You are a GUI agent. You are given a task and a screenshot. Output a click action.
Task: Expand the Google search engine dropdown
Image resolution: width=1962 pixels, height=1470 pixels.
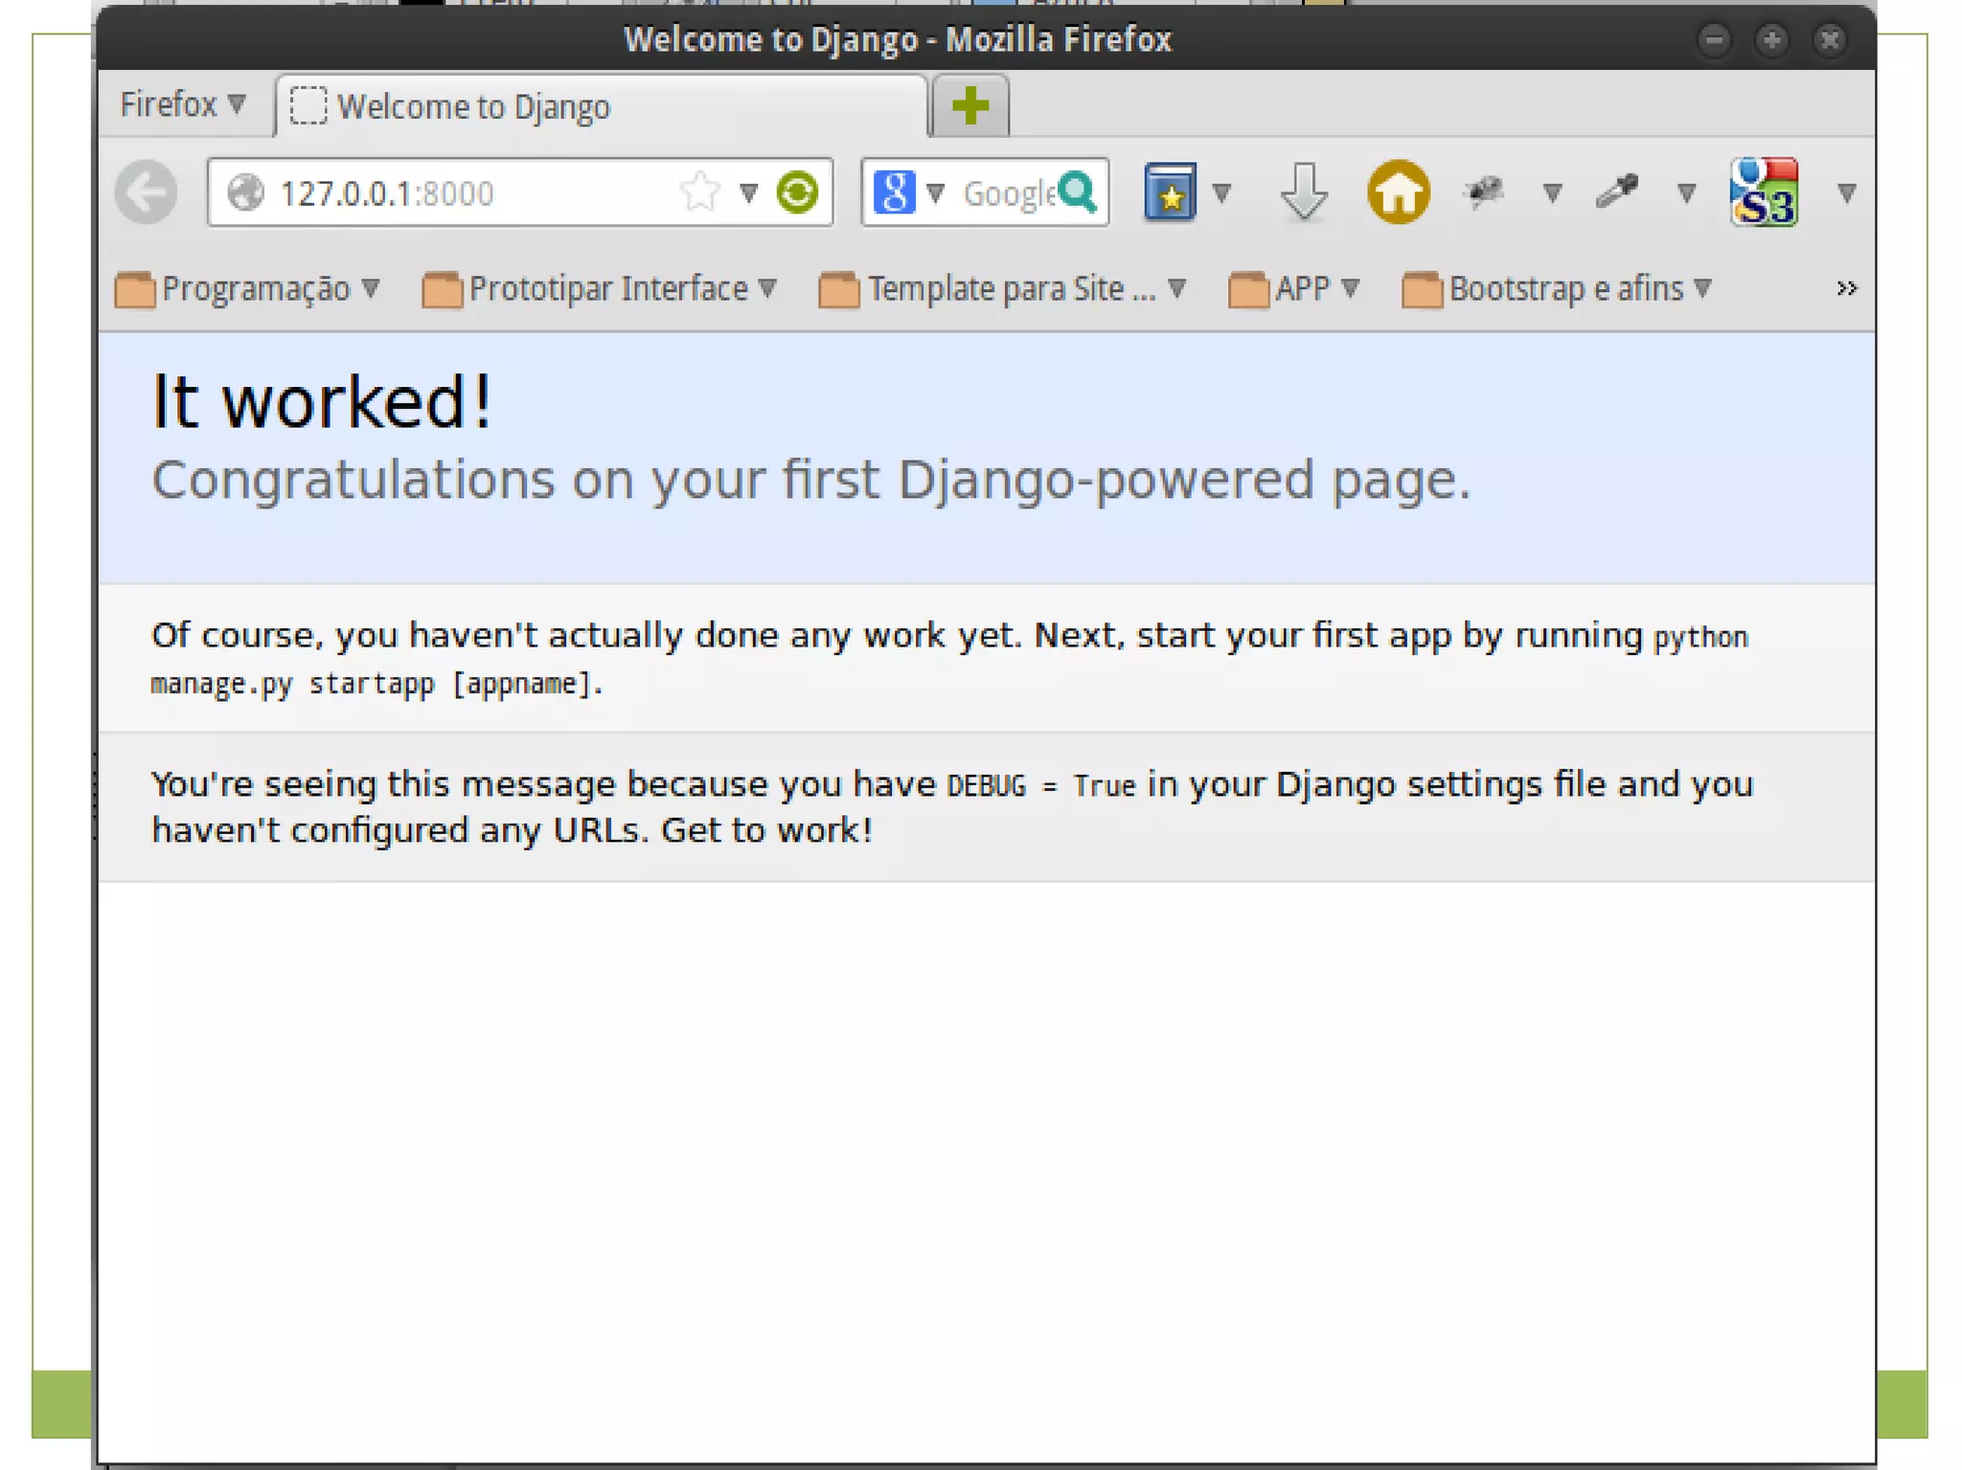(x=934, y=192)
